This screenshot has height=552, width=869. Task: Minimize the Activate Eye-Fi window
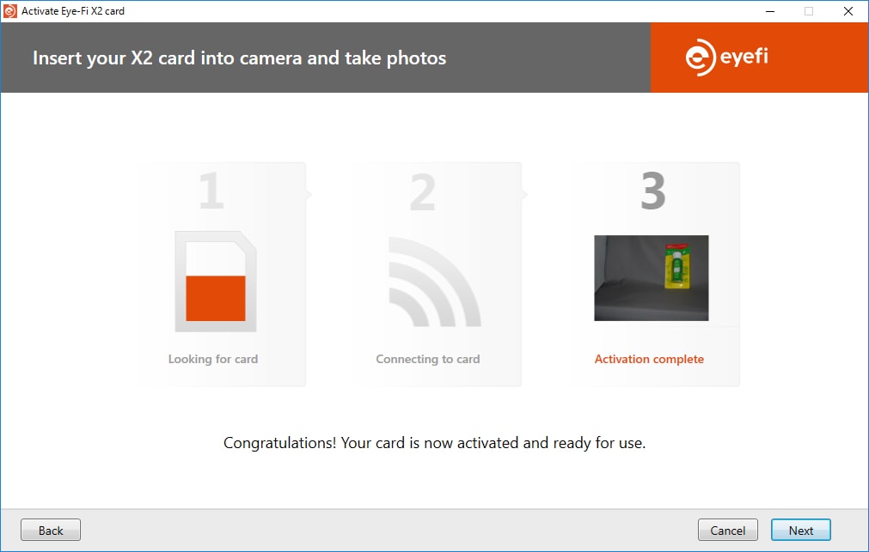(768, 11)
